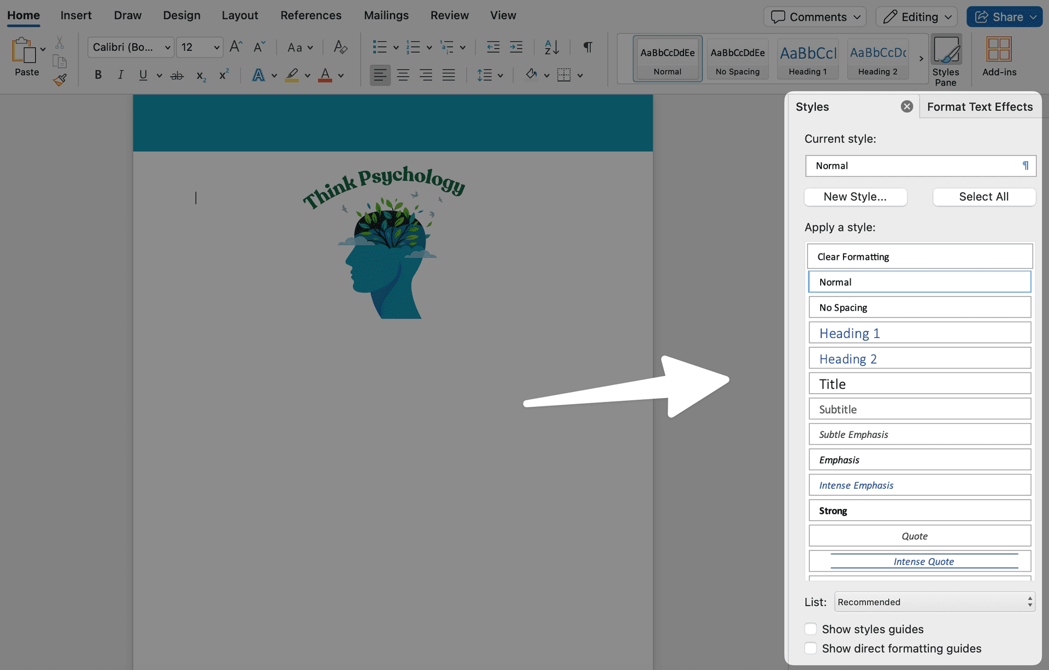Show paragraph marks with pilcrow icon
1049x670 pixels.
(x=587, y=47)
